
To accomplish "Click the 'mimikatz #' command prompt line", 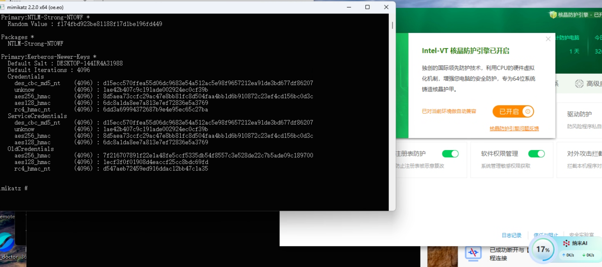I will [14, 188].
